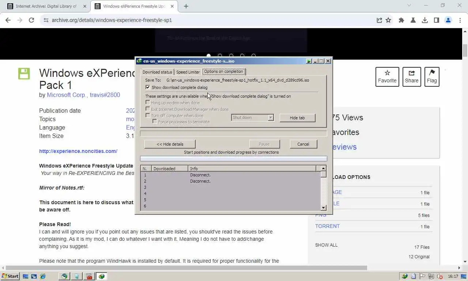
Task: Click the Hide tab button
Action: (x=297, y=118)
